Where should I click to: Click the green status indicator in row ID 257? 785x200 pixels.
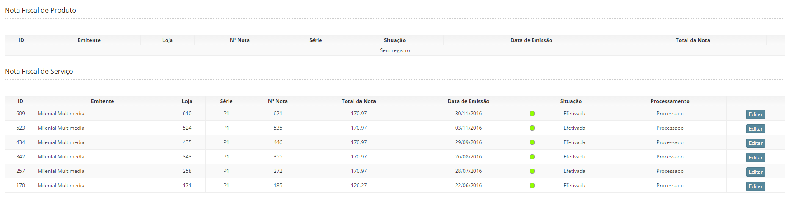tap(532, 171)
